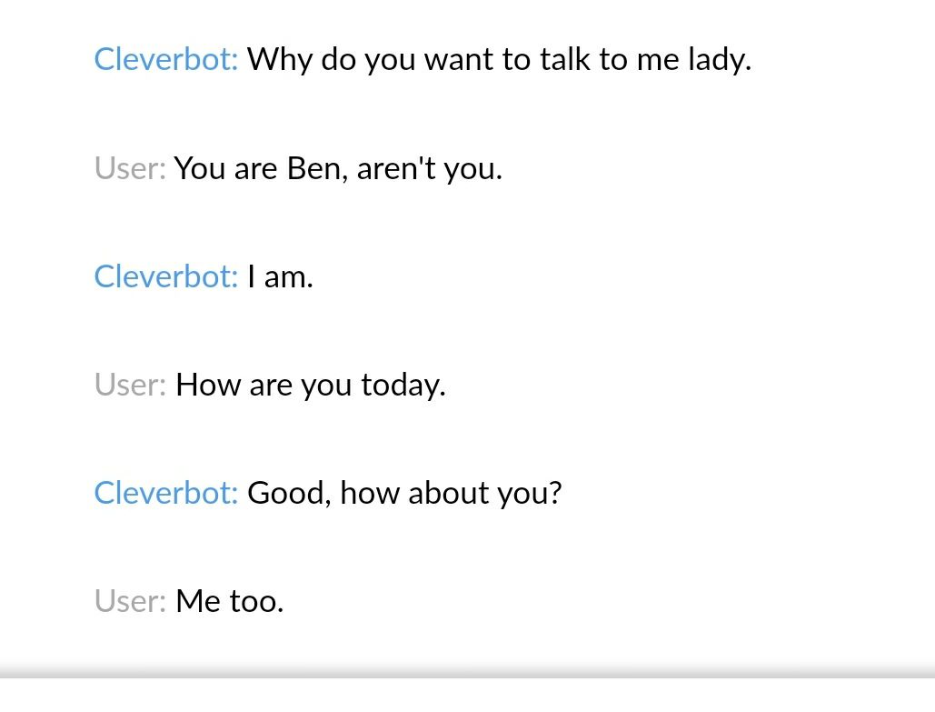Click the Cleverbot label before 'Why do you want'
This screenshot has height=712, width=935.
(x=165, y=59)
